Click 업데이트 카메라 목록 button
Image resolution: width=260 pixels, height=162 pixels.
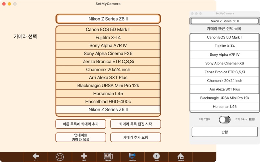point(81,137)
